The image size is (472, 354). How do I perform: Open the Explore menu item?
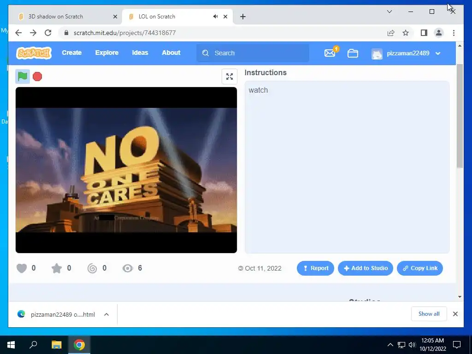(107, 53)
